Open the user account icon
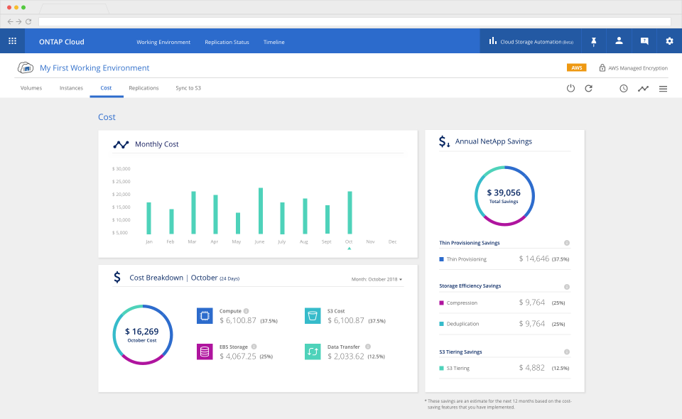This screenshot has width=682, height=419. point(619,41)
